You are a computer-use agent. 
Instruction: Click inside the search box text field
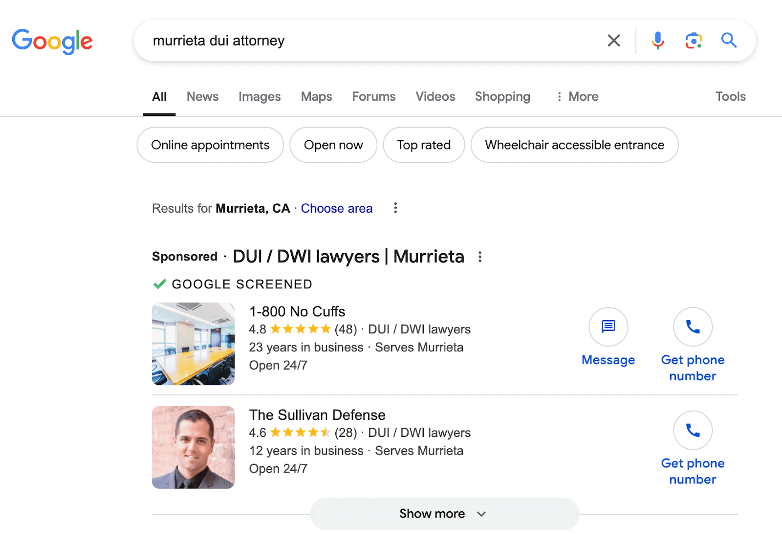pos(371,41)
